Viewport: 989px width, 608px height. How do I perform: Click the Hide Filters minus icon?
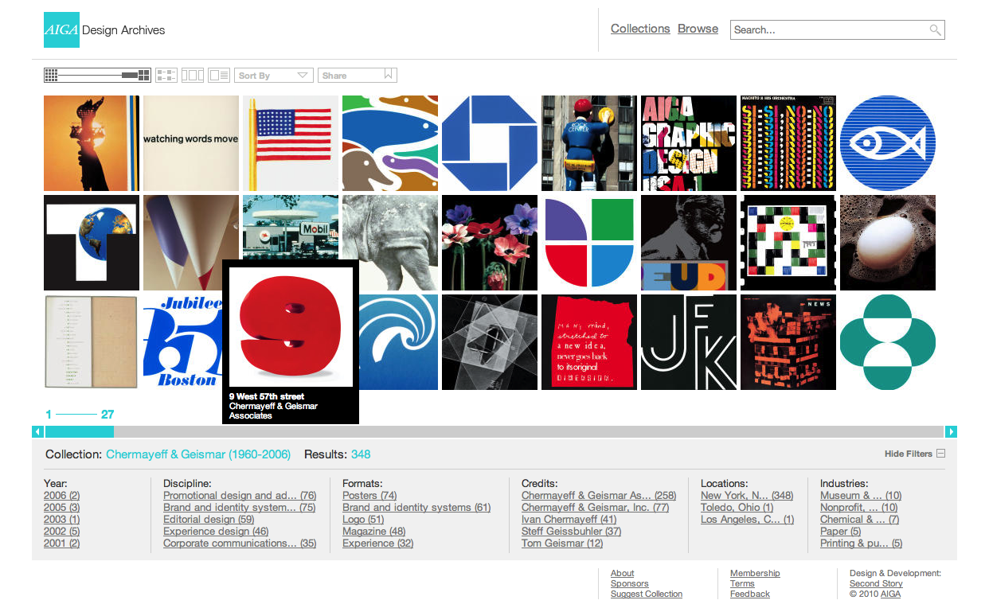tap(940, 454)
